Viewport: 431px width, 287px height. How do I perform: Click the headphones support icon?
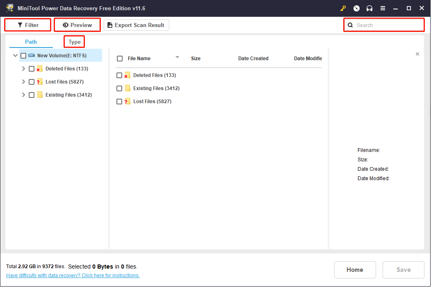click(369, 8)
